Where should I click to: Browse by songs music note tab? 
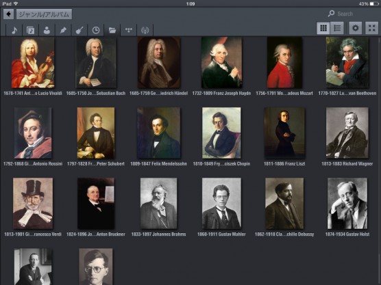[x=14, y=30]
